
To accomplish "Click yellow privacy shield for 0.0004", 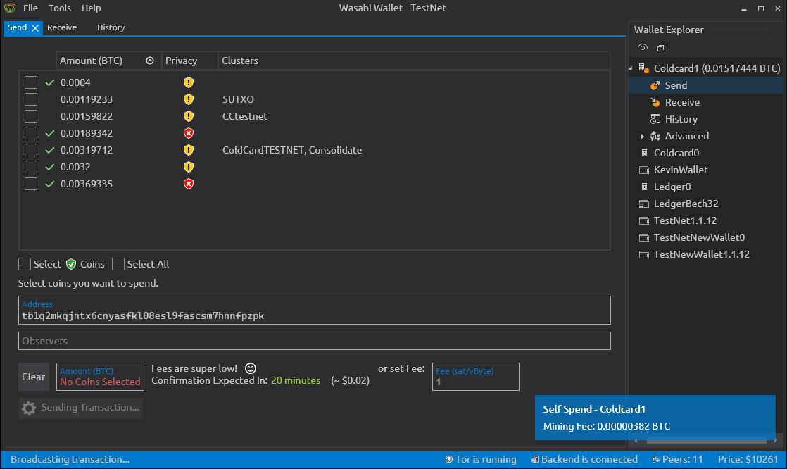I will click(188, 82).
